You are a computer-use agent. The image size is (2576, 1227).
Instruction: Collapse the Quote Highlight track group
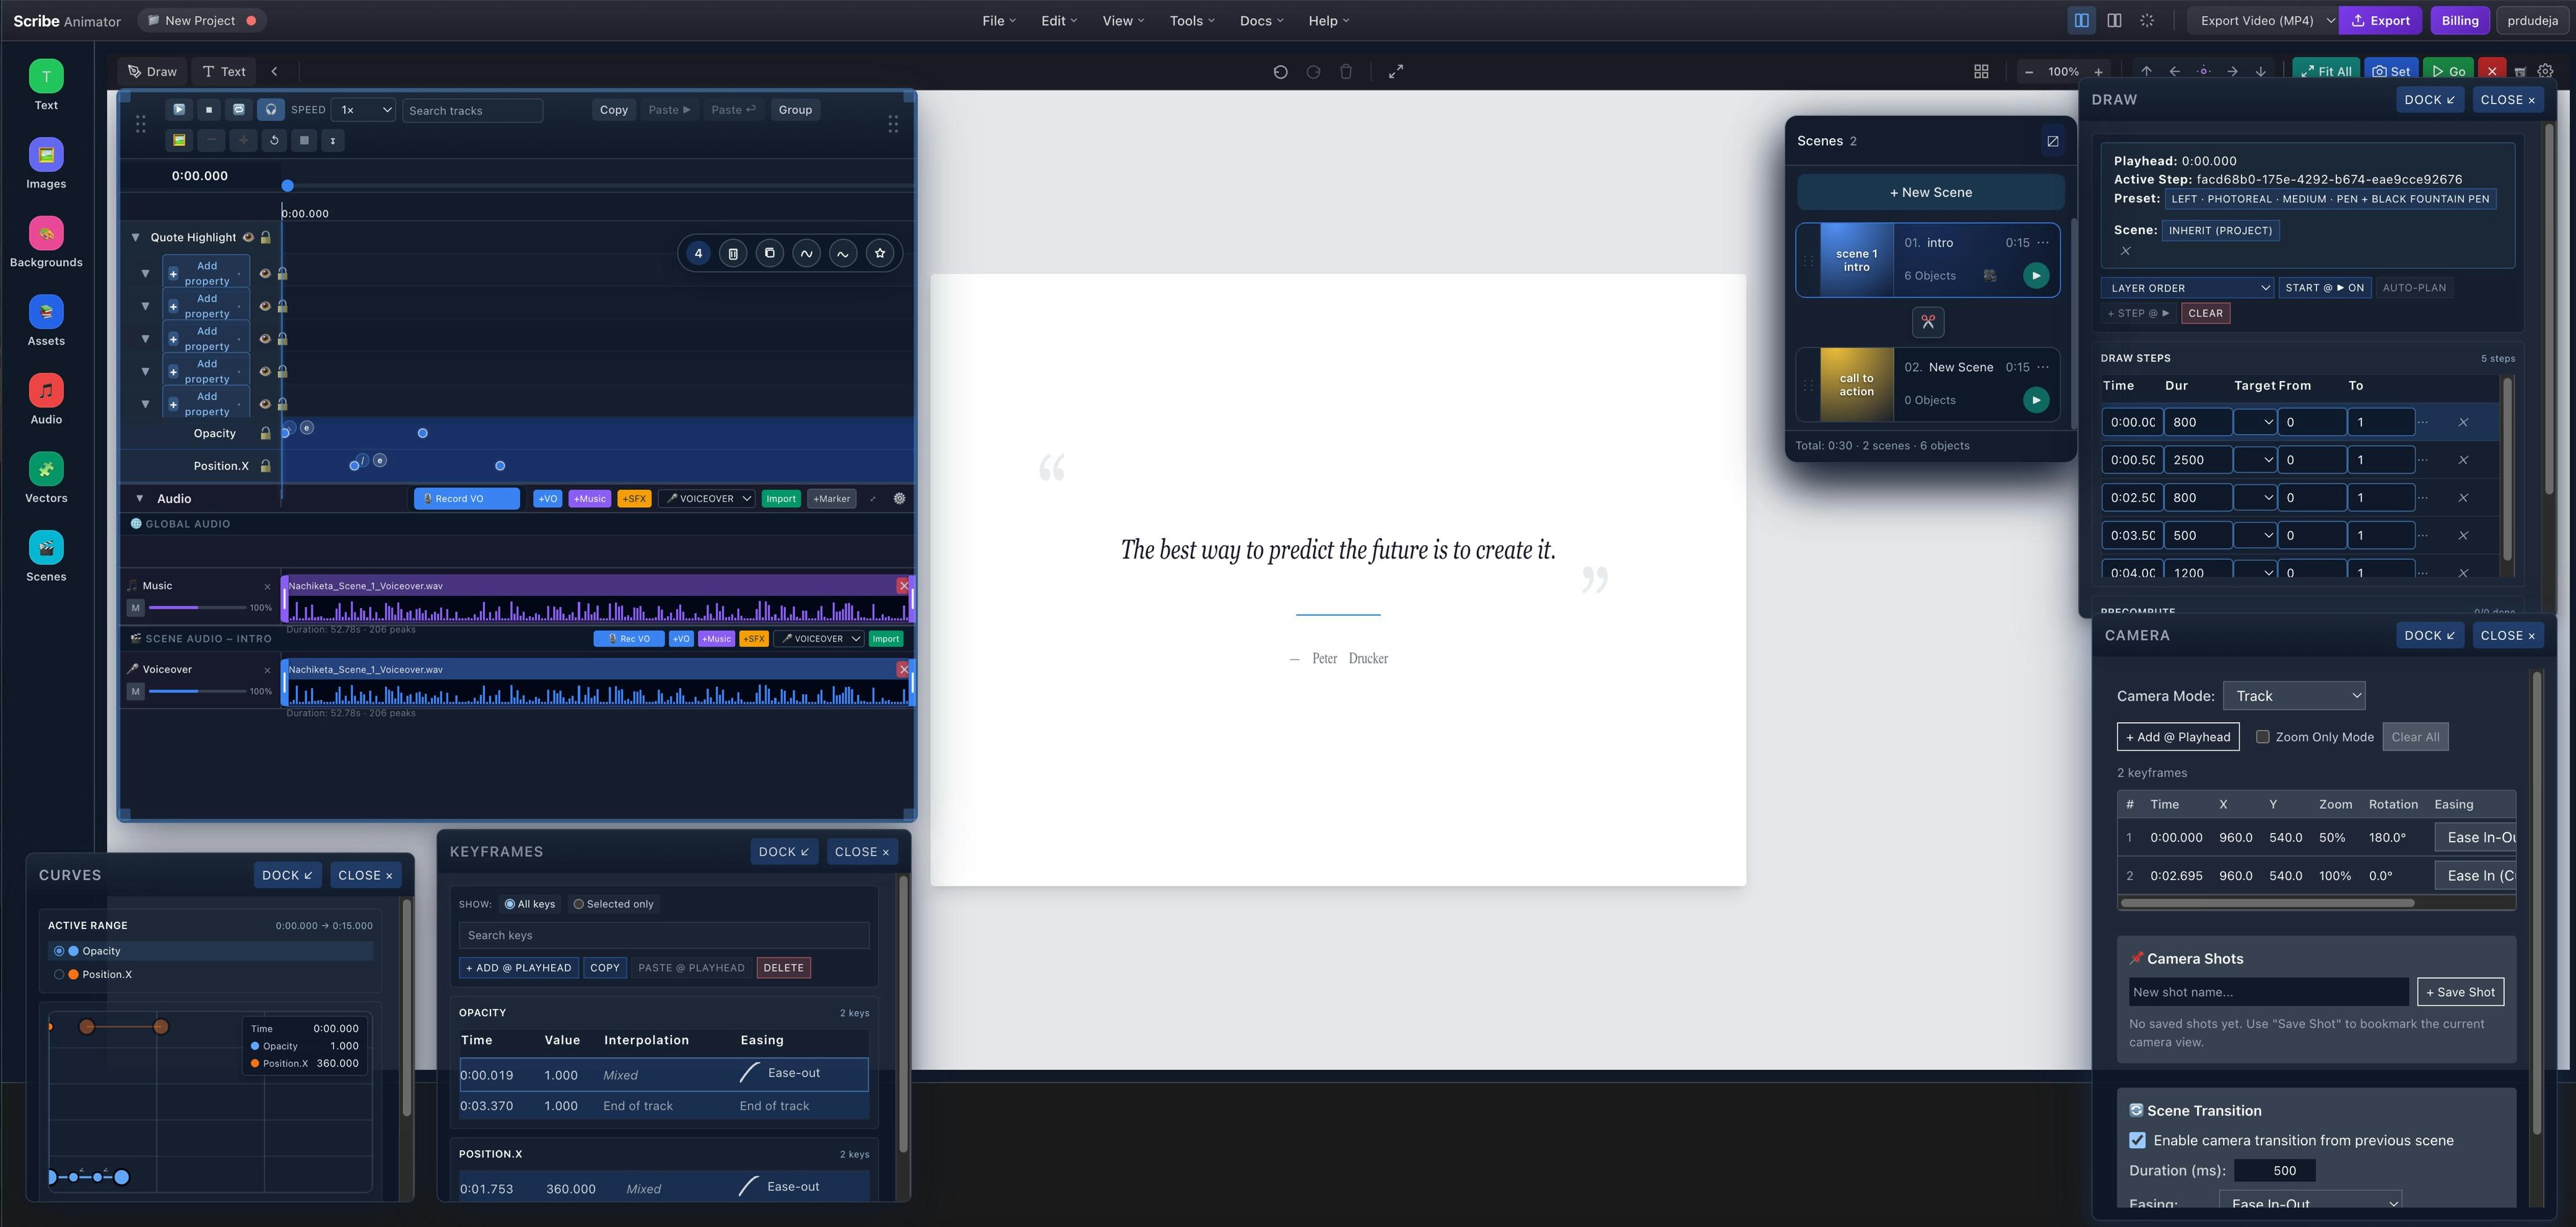pyautogui.click(x=135, y=238)
